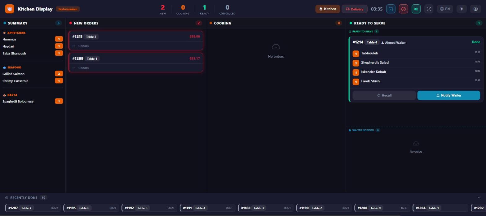Click the Notify Waiter button
This screenshot has height=216, width=486.
coord(449,95)
